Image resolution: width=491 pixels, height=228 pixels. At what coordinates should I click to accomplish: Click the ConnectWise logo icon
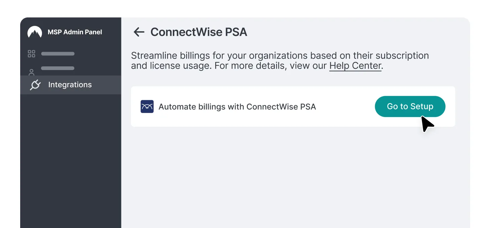tap(147, 107)
